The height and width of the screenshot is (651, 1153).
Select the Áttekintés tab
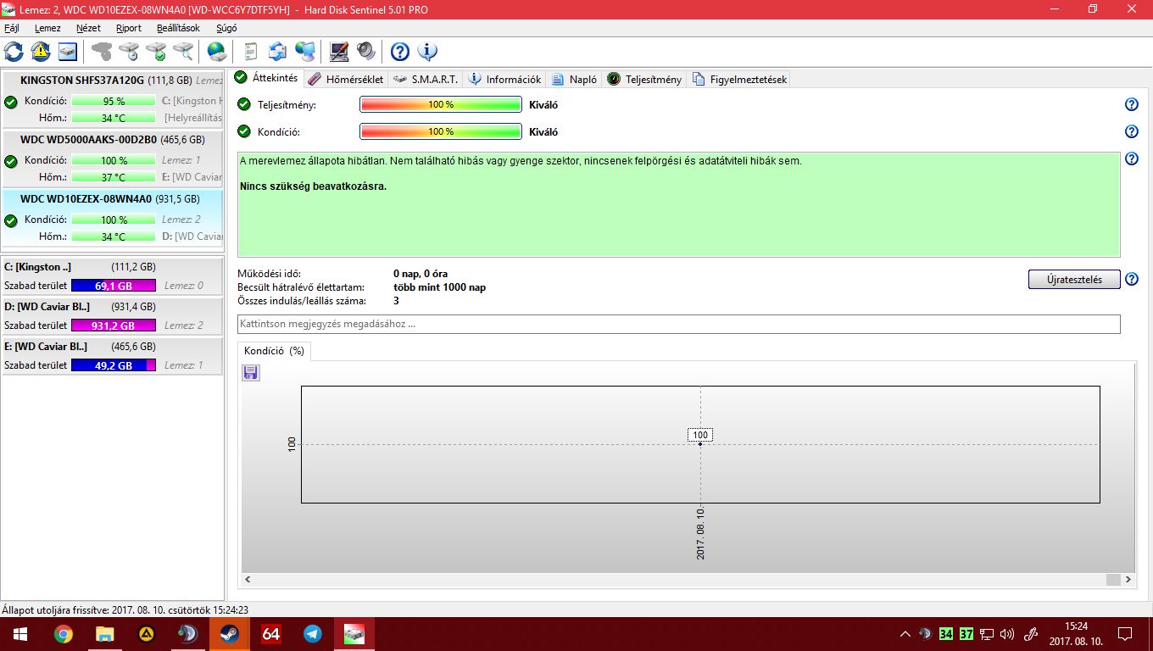point(266,78)
